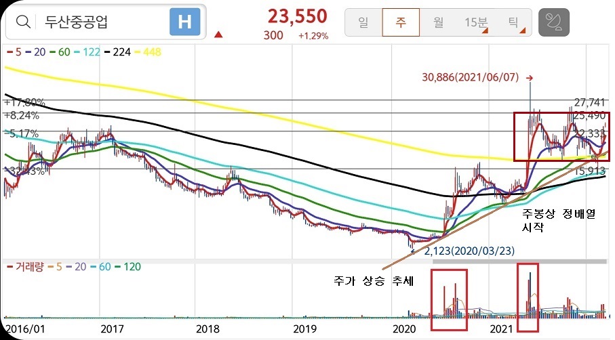Open the gray drawing tool icon

pyautogui.click(x=553, y=22)
